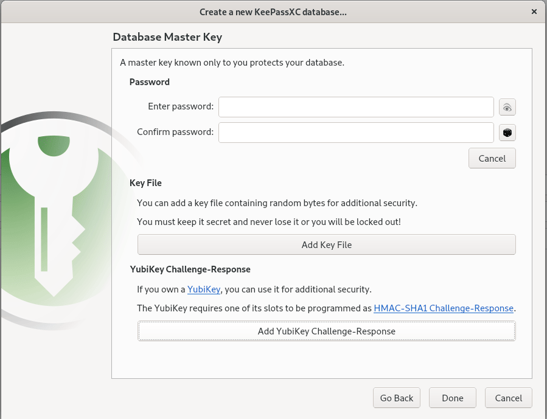The image size is (547, 419).
Task: Toggle password visibility with the eye icon
Action: 507,107
